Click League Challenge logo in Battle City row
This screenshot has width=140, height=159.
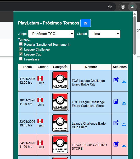pos(60,81)
